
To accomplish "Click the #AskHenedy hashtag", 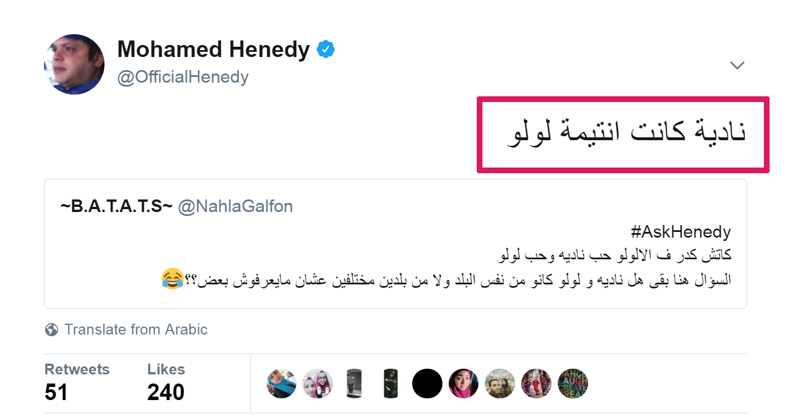I will 681,232.
